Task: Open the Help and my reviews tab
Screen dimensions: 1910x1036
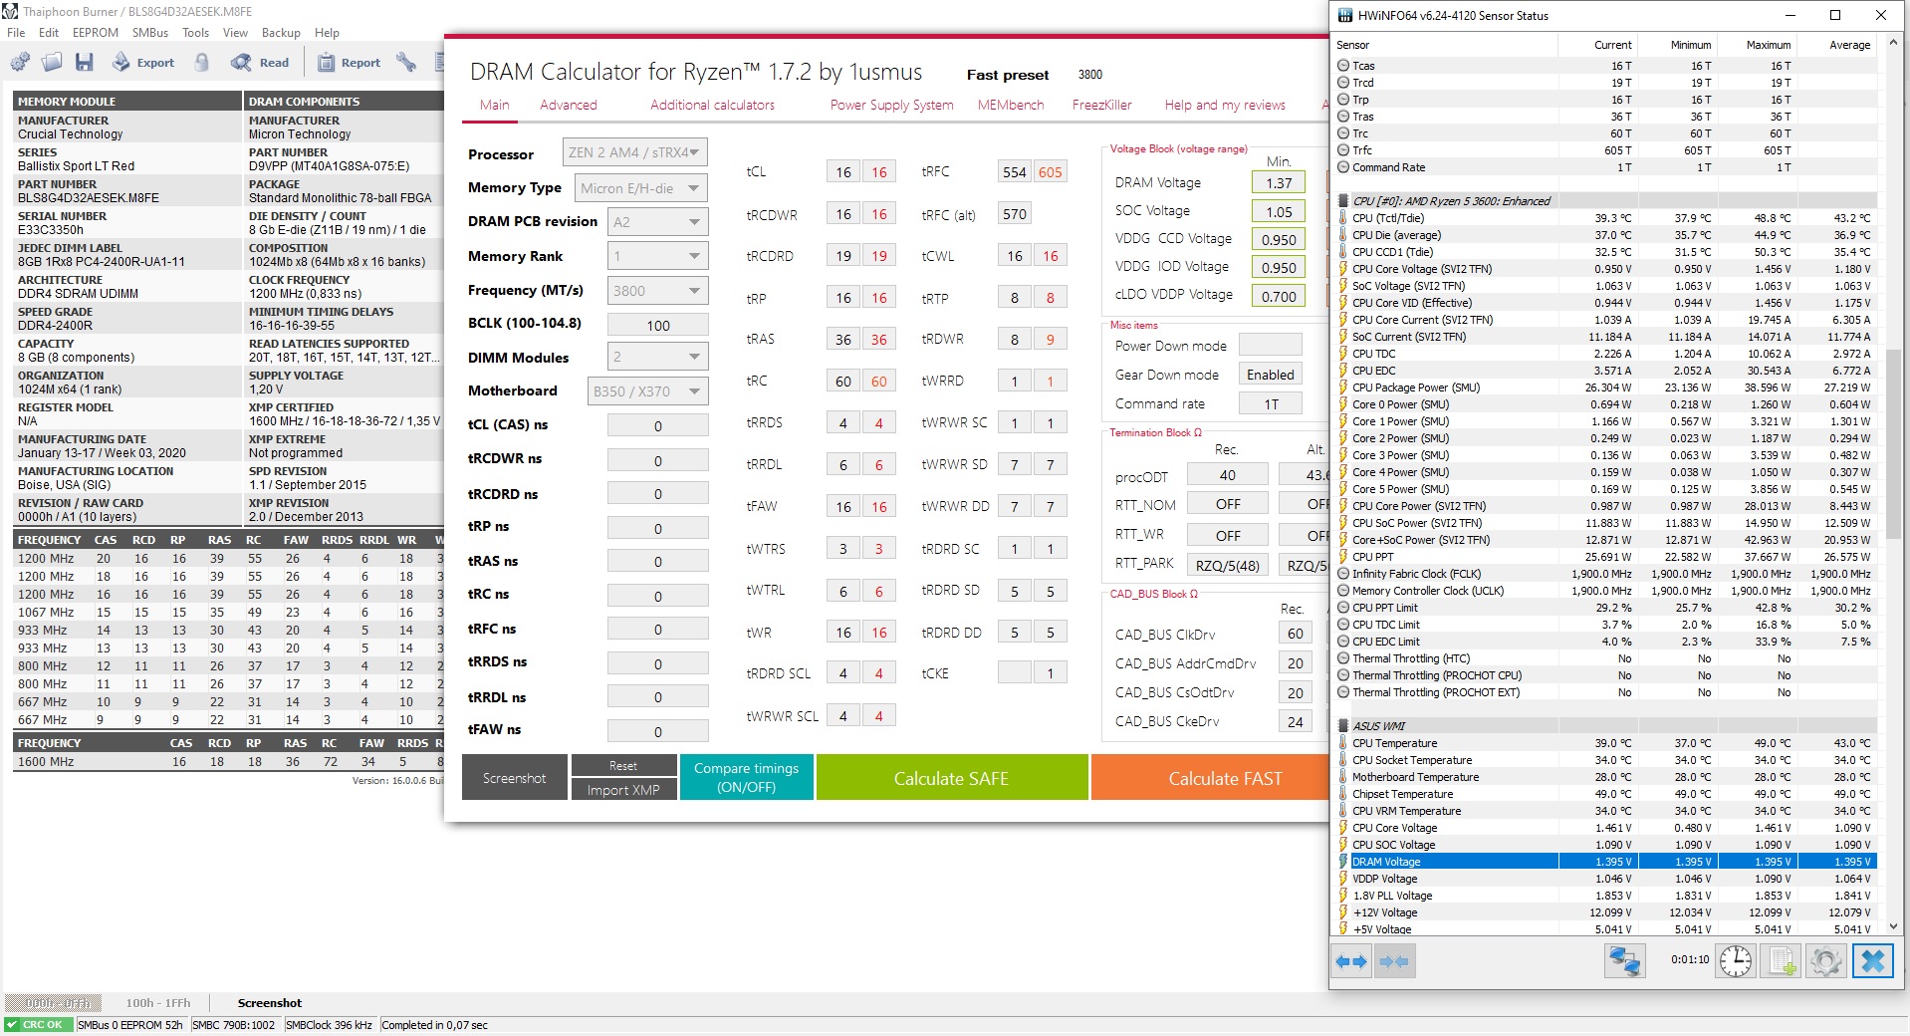Action: click(1225, 105)
